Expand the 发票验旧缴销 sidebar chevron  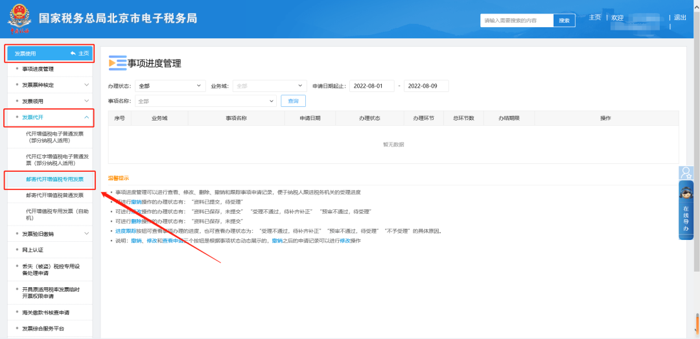pyautogui.click(x=87, y=233)
